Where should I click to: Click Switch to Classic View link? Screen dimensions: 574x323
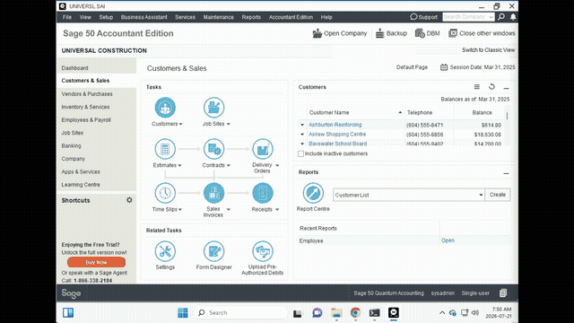(x=488, y=50)
